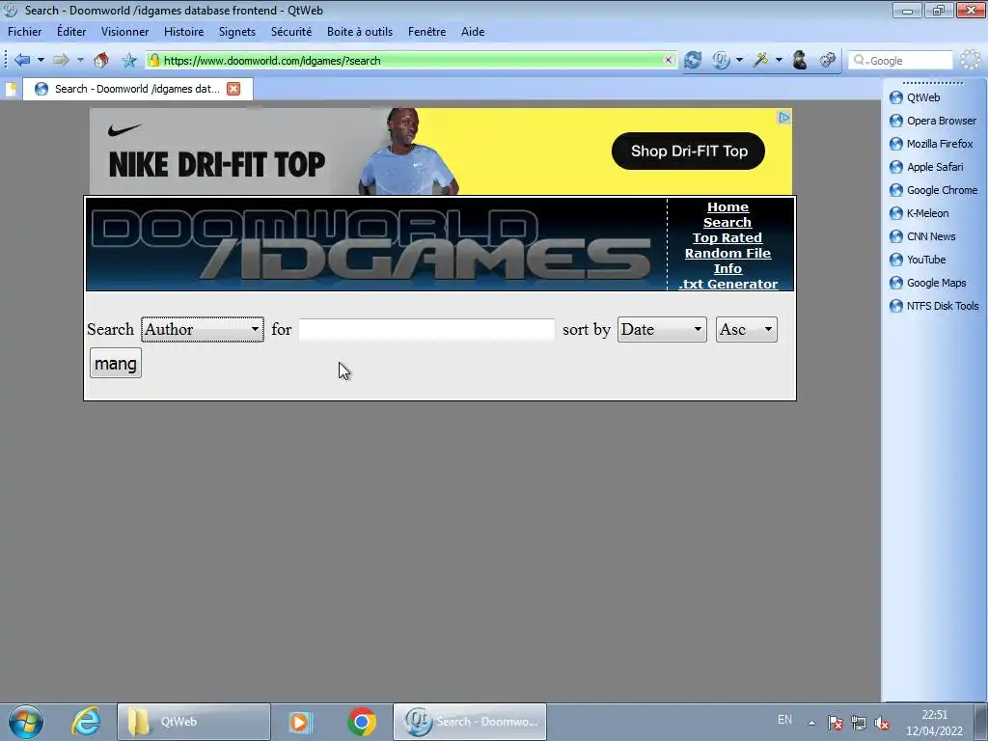Click the Google search box
The width and height of the screenshot is (988, 741).
(x=900, y=61)
